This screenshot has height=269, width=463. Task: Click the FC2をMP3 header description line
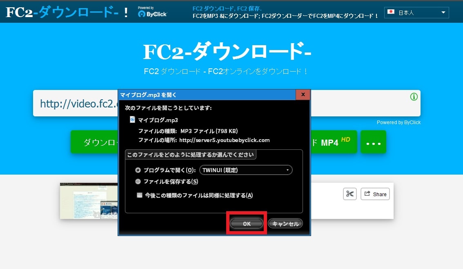[x=285, y=16]
